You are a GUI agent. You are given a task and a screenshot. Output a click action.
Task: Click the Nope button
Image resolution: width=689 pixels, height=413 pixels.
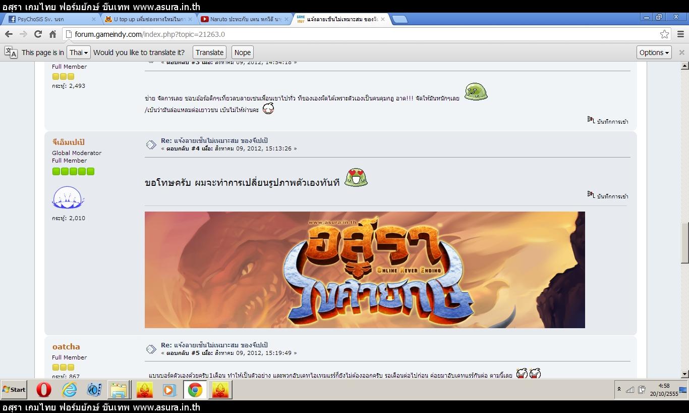pyautogui.click(x=243, y=53)
